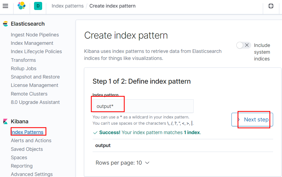Image resolution: width=282 pixels, height=177 pixels.
Task: Open Spaces settings
Action: [x=19, y=158]
